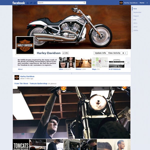Open messages icon in header
The width and height of the screenshot is (150, 150).
click(x=31, y=3)
